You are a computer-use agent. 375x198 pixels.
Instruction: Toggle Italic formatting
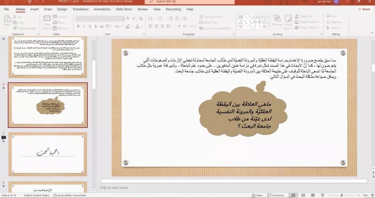[x=84, y=26]
